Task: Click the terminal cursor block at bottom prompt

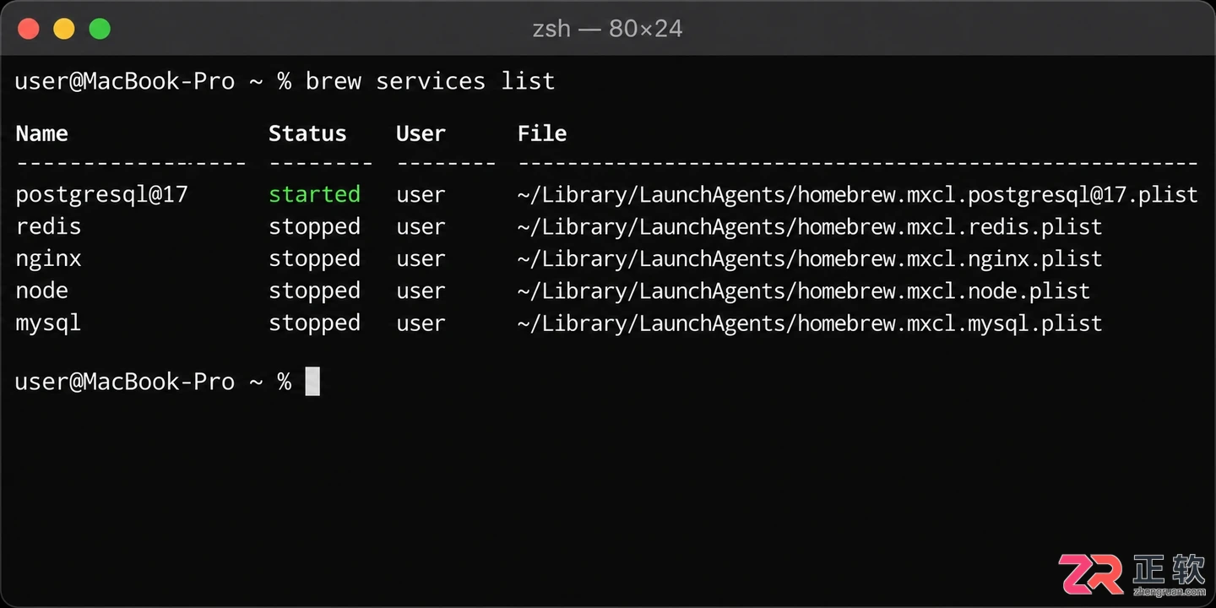Action: [x=312, y=382]
